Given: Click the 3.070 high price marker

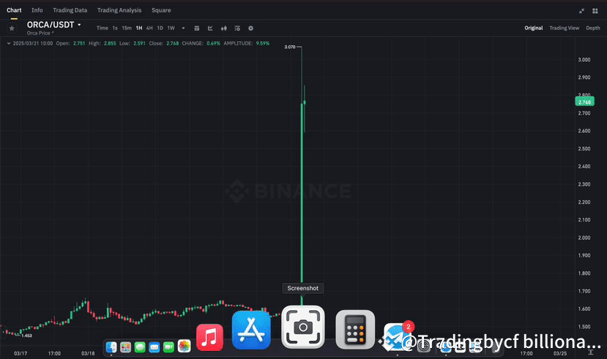Looking at the screenshot, I should tap(289, 47).
